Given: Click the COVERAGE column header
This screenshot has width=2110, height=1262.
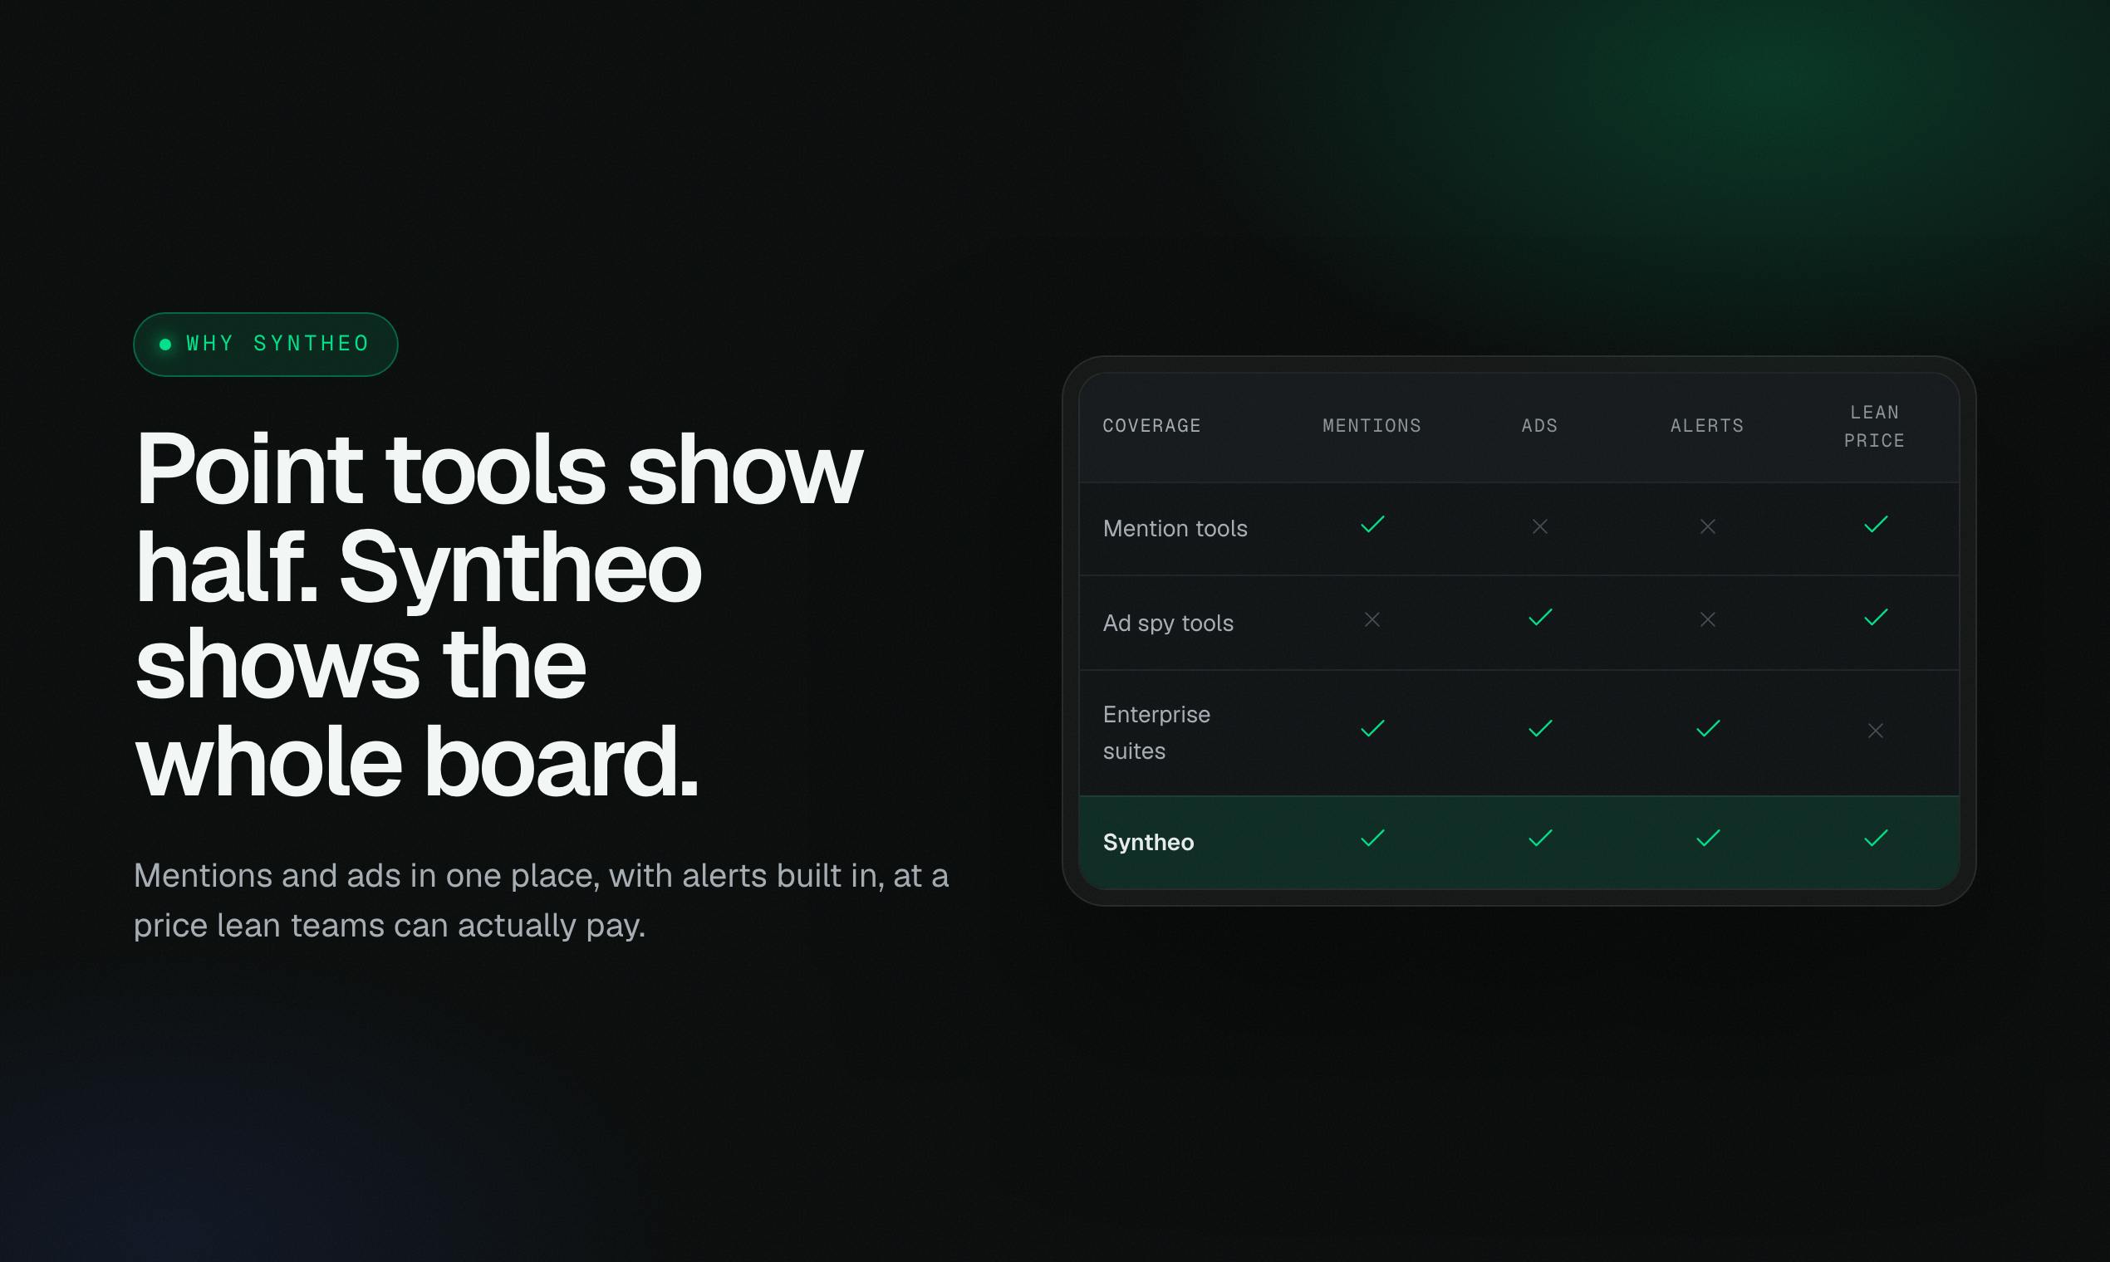Looking at the screenshot, I should 1151,426.
